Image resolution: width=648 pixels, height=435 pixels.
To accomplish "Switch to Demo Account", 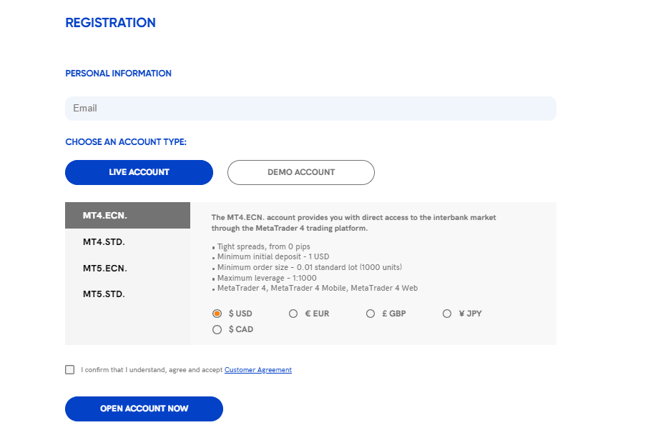I will tap(301, 172).
